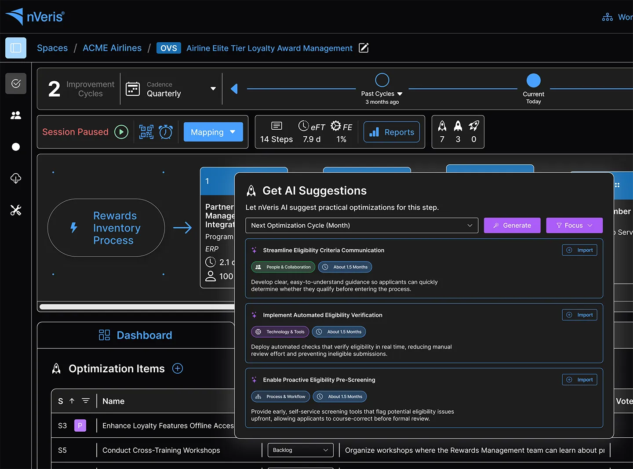The image size is (633, 469).
Task: Open the Get AI Suggestions rocket icon
Action: tap(251, 190)
